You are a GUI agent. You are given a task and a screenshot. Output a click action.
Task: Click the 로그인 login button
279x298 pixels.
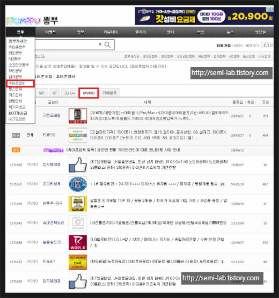268,45
